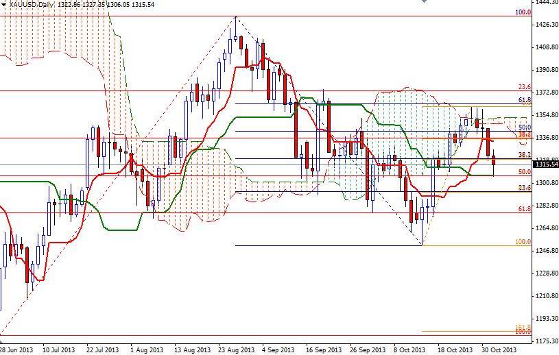
Task: Select the 10 Jul 2013 date label
Action: pos(59,350)
